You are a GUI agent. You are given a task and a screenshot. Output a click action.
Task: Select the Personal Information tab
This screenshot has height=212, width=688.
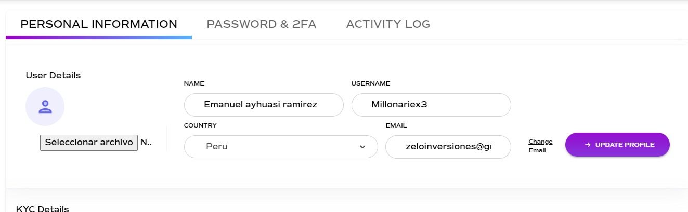[99, 24]
